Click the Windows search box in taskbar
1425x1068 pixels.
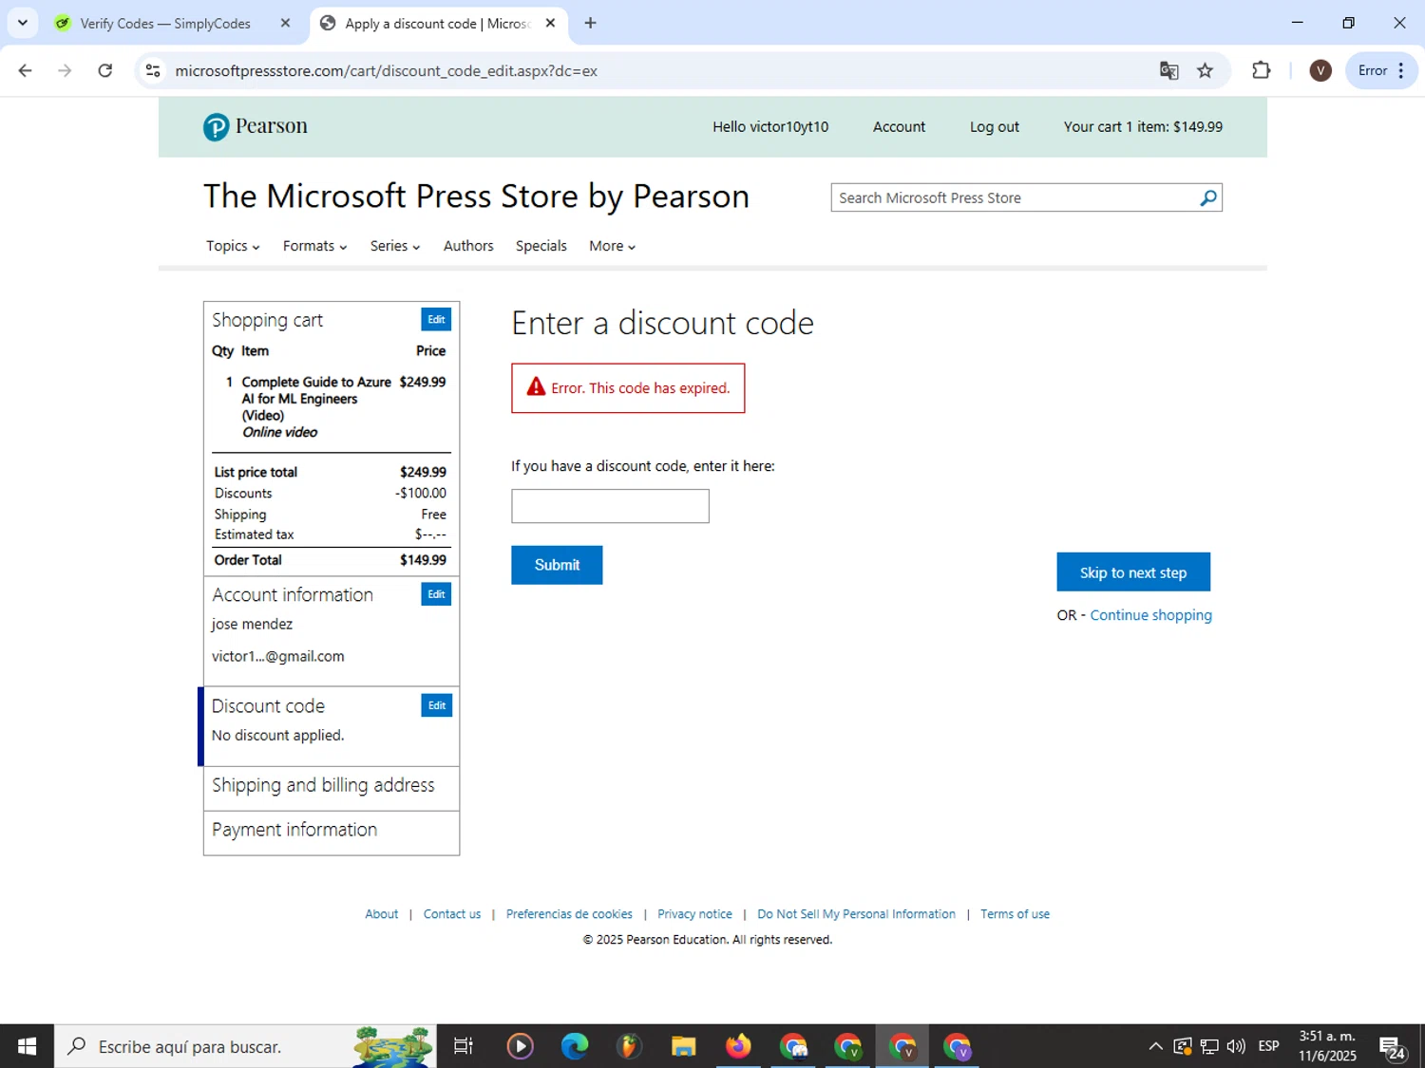coord(245,1046)
